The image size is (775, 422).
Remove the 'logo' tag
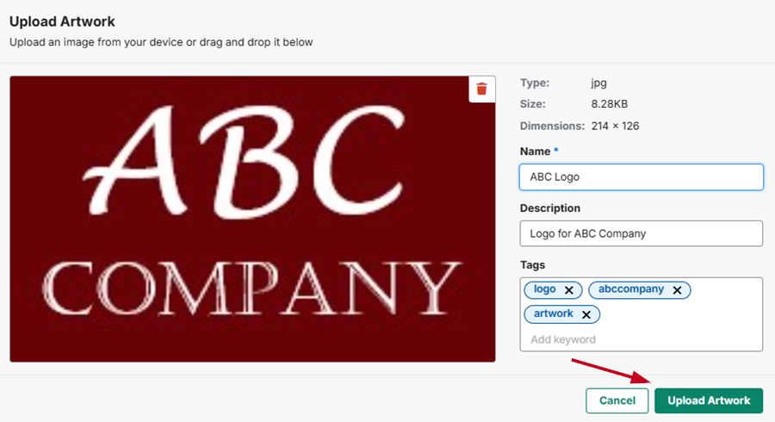click(568, 290)
